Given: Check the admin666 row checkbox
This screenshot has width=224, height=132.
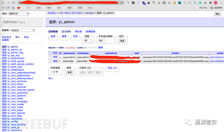Looking at the screenshot, I should (x=51, y=61).
